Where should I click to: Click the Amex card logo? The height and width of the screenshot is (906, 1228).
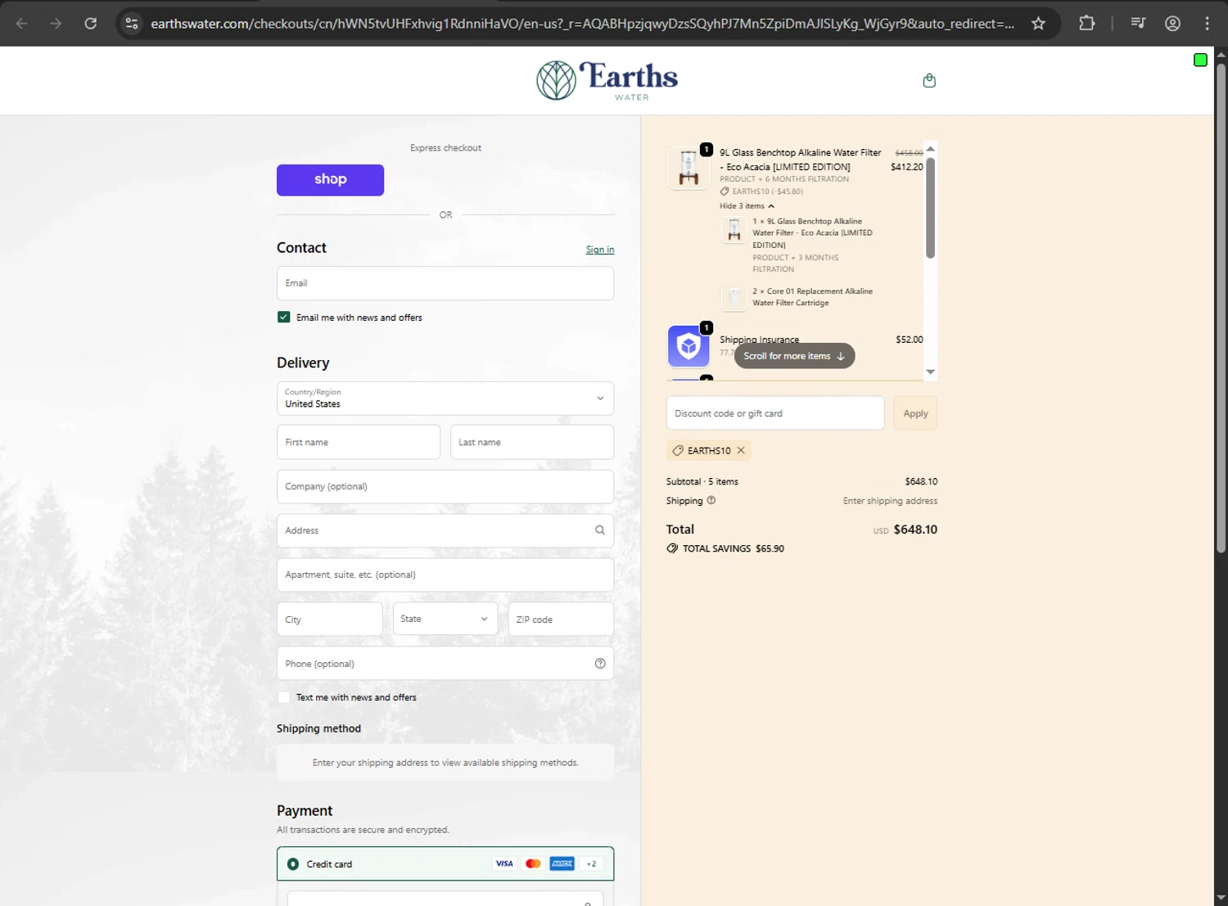click(562, 863)
